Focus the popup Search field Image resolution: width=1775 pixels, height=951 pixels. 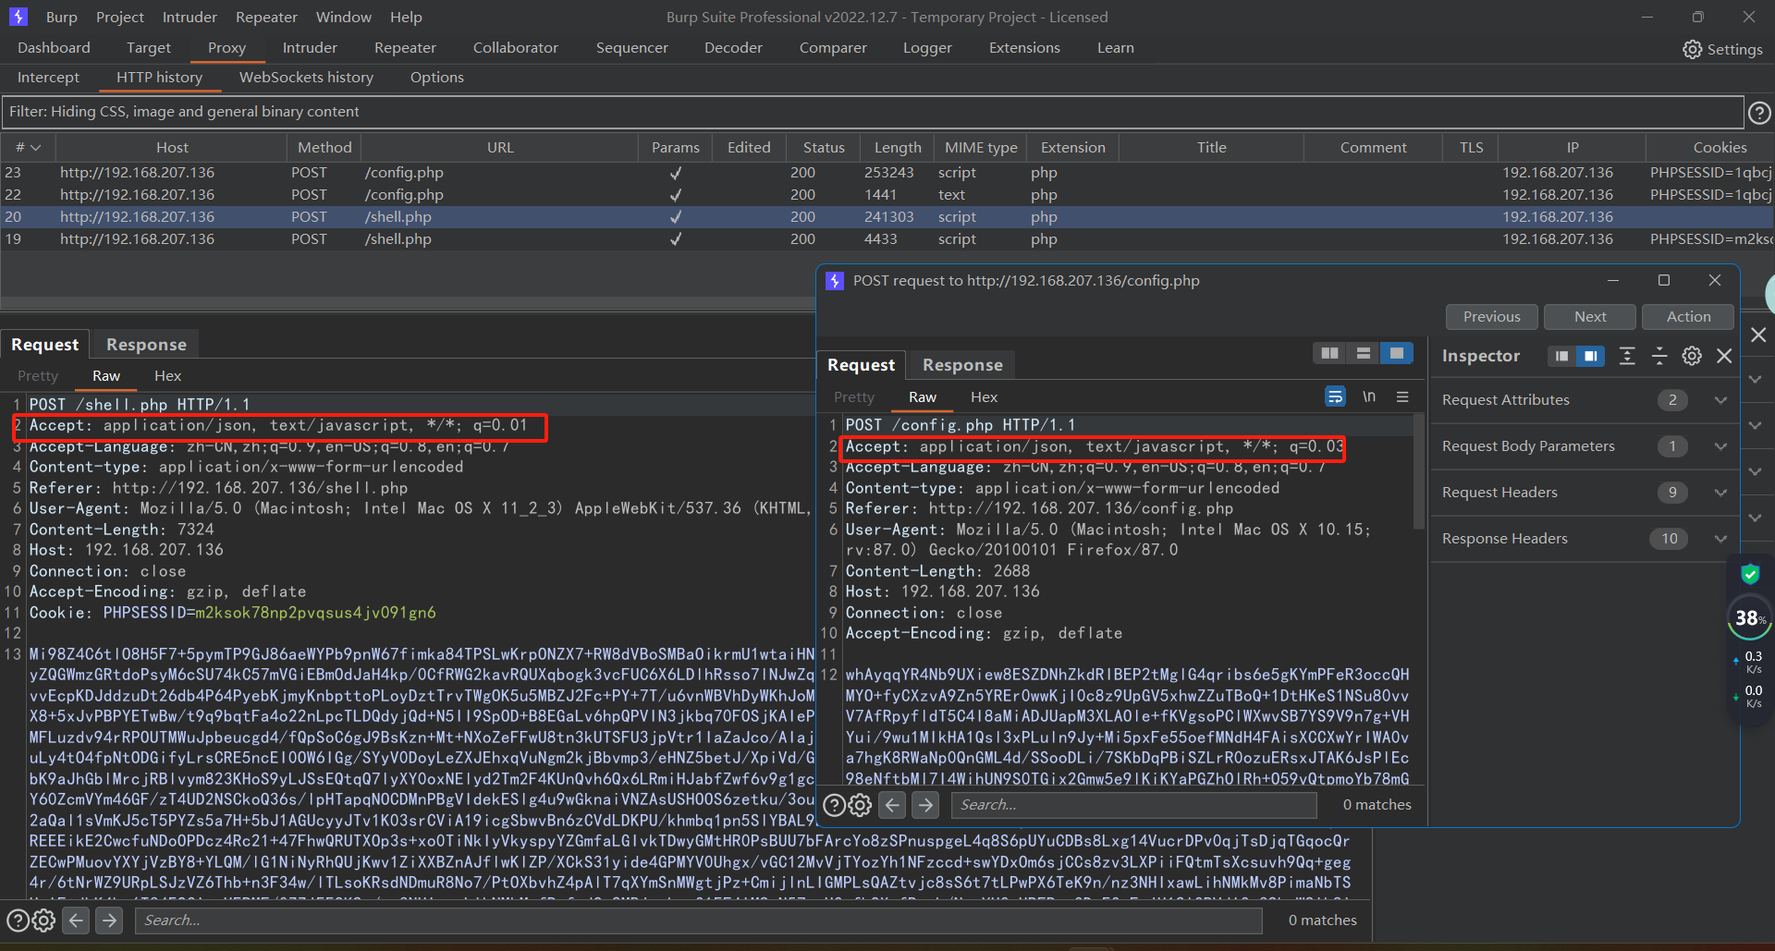pyautogui.click(x=1134, y=805)
